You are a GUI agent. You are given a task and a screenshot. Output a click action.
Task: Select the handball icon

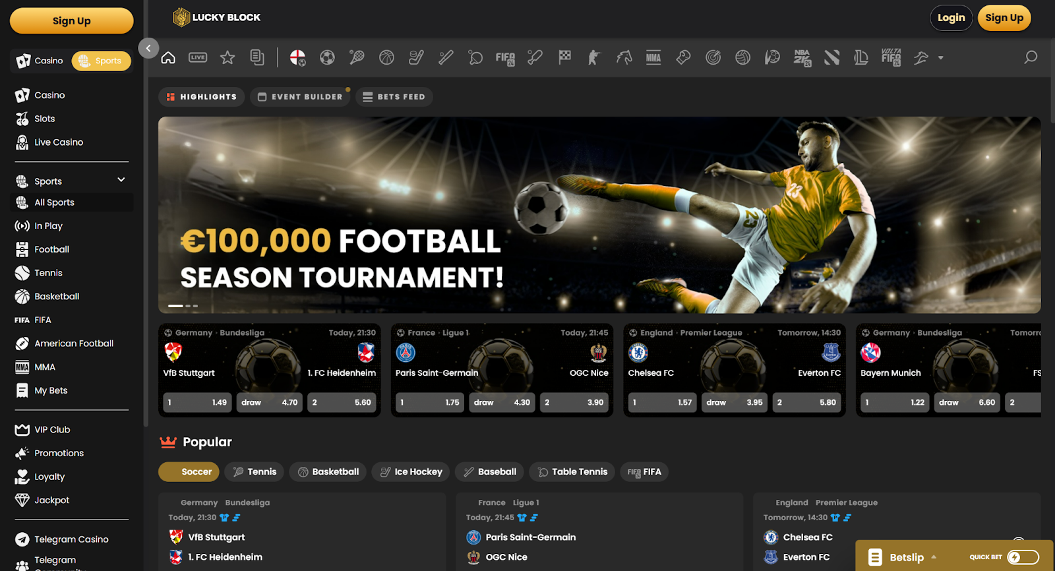[x=772, y=58]
